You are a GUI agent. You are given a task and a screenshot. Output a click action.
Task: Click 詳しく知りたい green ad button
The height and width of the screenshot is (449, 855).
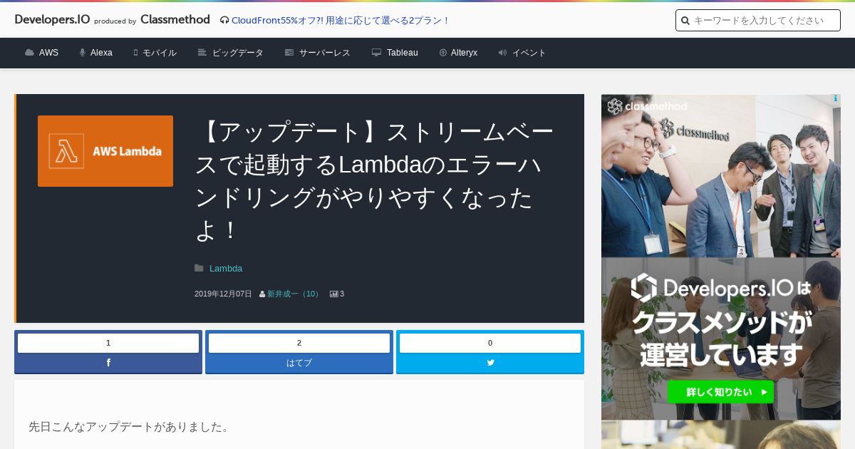click(x=720, y=392)
